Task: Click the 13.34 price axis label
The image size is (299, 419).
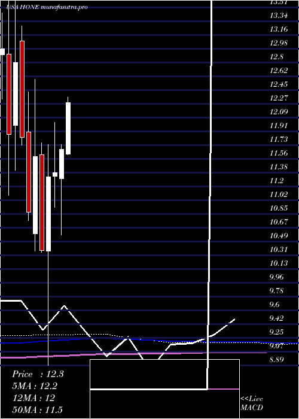Action: 279,16
